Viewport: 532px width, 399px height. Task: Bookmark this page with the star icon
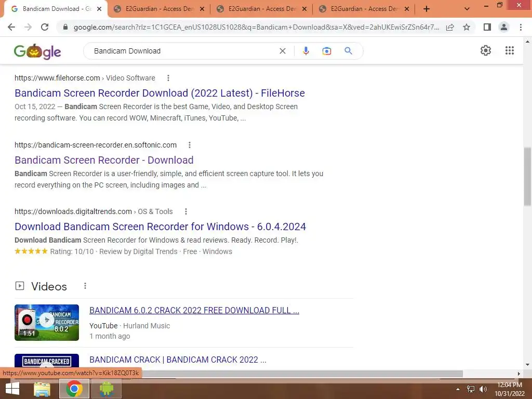point(467,27)
